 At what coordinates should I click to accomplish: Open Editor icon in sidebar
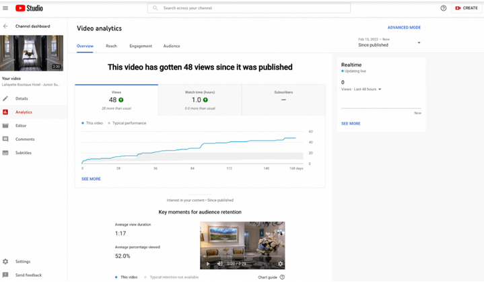point(5,126)
